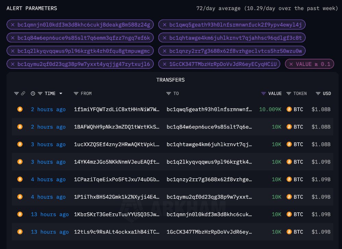Open the 13 hours ago link for 12tLs9c9RsALt4ockxa1hB4iTC
Viewport: 342px width, 249px height.
[50, 232]
